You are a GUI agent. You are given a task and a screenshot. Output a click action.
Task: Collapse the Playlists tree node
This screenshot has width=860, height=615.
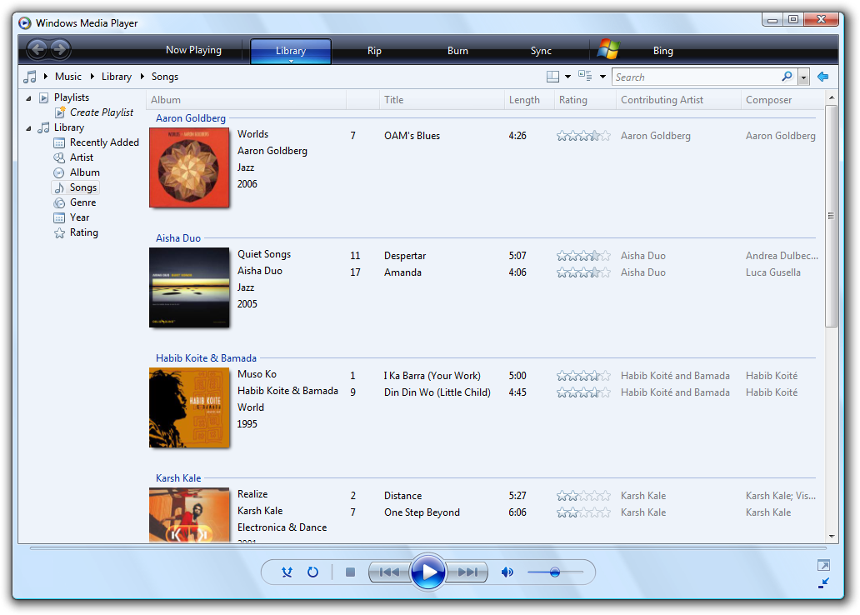(28, 98)
